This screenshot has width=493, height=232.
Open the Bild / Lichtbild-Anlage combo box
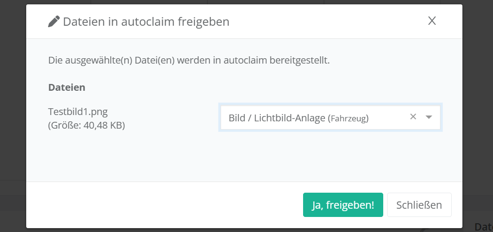click(330, 117)
